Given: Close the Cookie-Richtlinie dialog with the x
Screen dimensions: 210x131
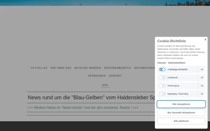Looking at the screenshot, I should click(205, 39).
